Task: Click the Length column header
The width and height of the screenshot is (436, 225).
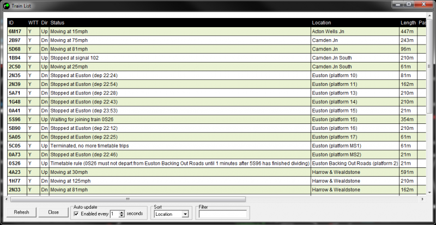Action: point(408,23)
